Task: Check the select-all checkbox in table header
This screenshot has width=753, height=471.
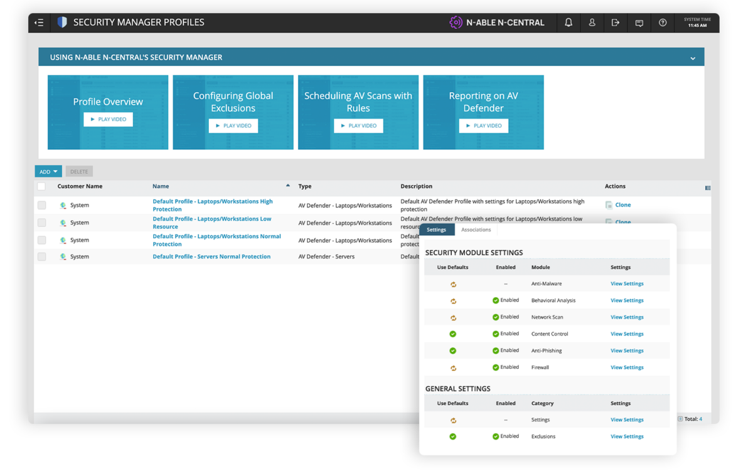Action: click(x=41, y=186)
